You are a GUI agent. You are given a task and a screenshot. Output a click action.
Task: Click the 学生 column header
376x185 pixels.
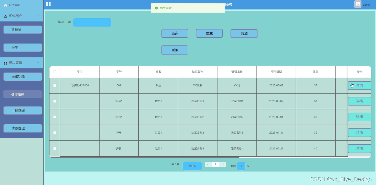pos(80,72)
